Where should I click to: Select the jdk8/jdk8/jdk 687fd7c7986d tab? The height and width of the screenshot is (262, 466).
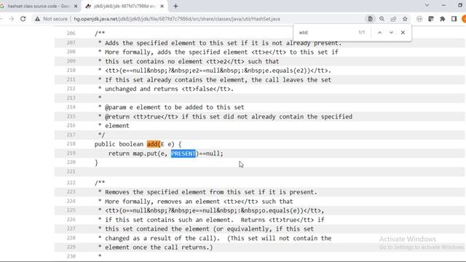tap(125, 6)
